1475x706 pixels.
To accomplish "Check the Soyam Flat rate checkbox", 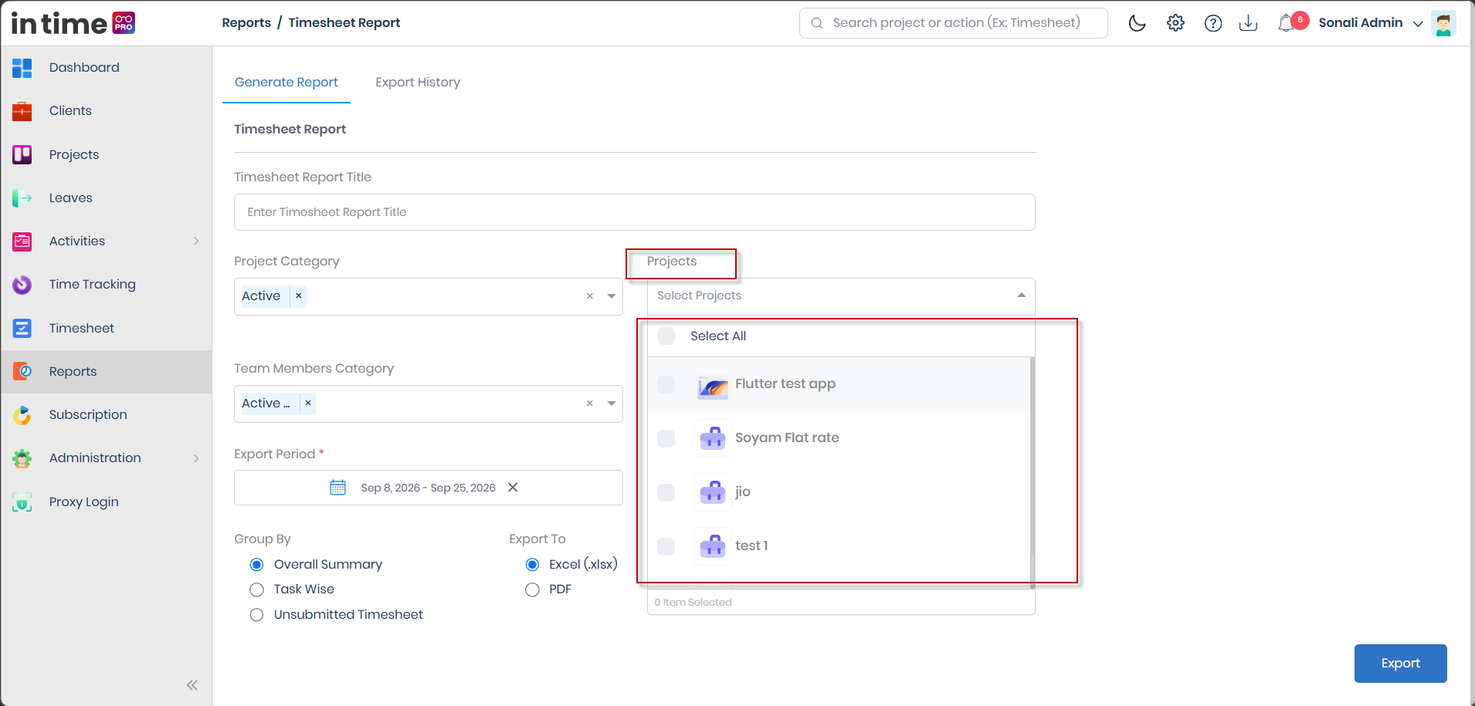I will [666, 438].
